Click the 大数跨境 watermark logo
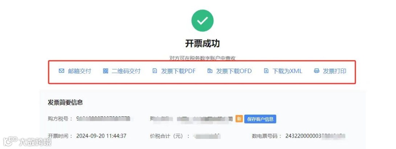The image size is (396, 149). pos(27,141)
